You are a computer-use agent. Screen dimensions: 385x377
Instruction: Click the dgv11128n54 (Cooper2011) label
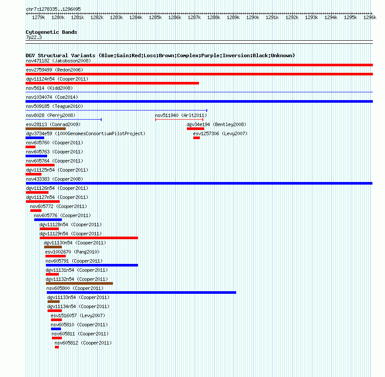71,224
